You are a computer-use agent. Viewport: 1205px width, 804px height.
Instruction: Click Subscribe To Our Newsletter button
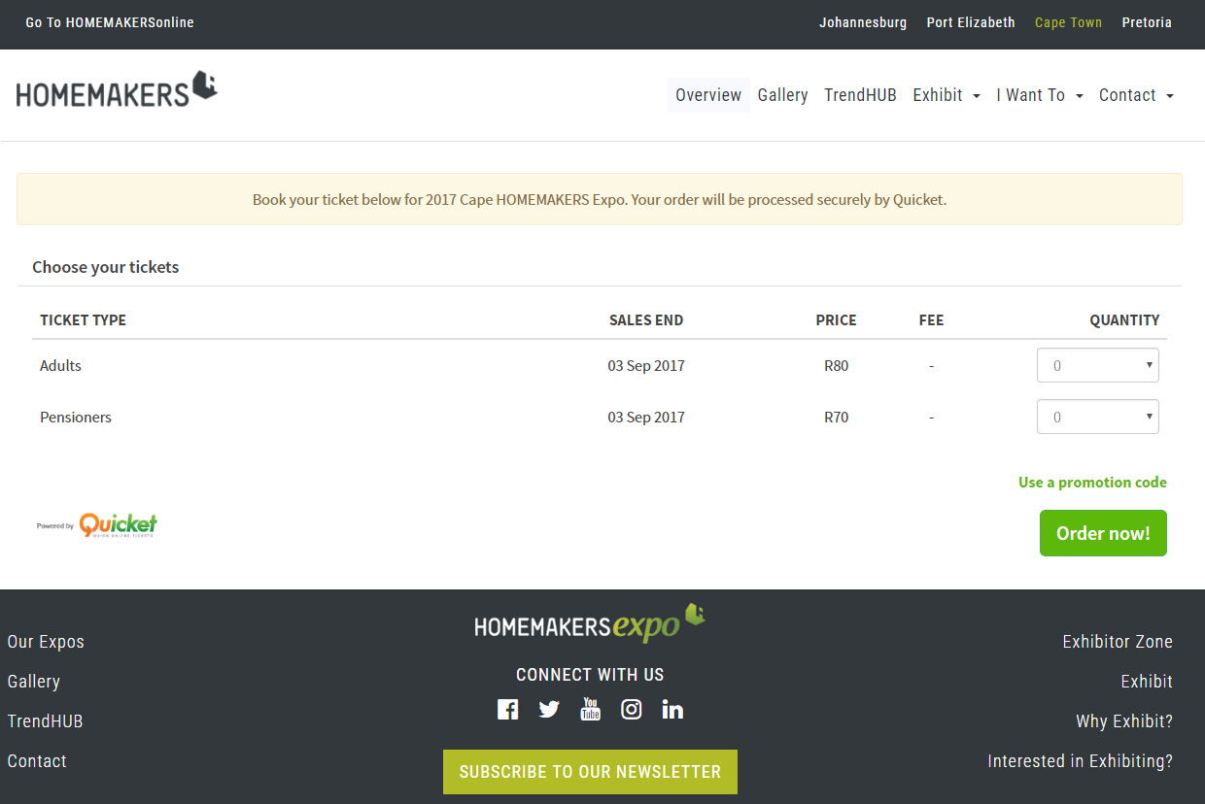(x=590, y=772)
